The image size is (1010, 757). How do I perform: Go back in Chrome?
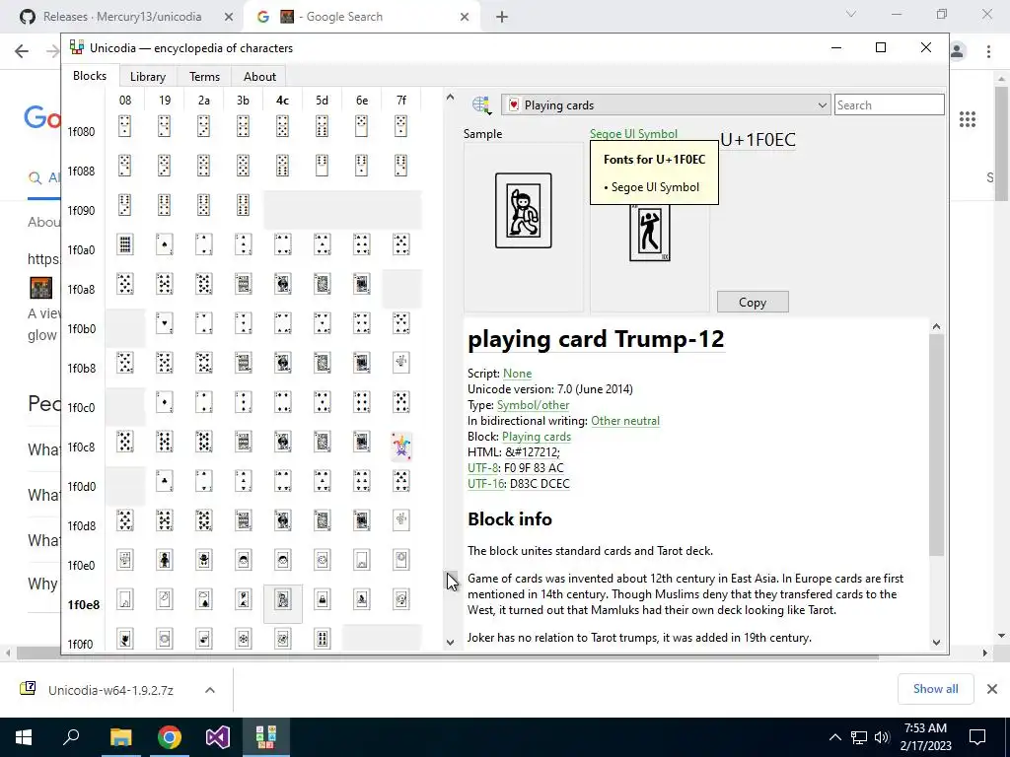(x=22, y=51)
